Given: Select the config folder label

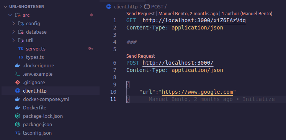Looking at the screenshot, I should coord(33,23).
